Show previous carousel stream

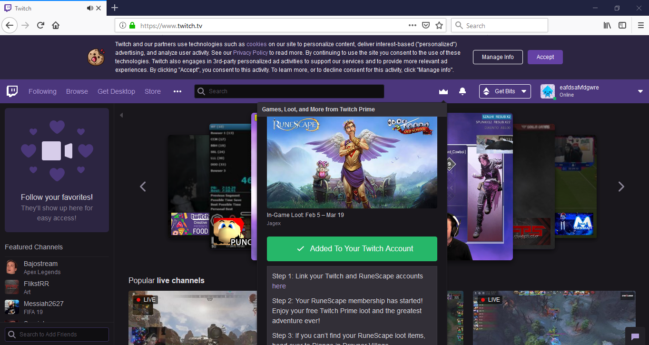point(143,187)
